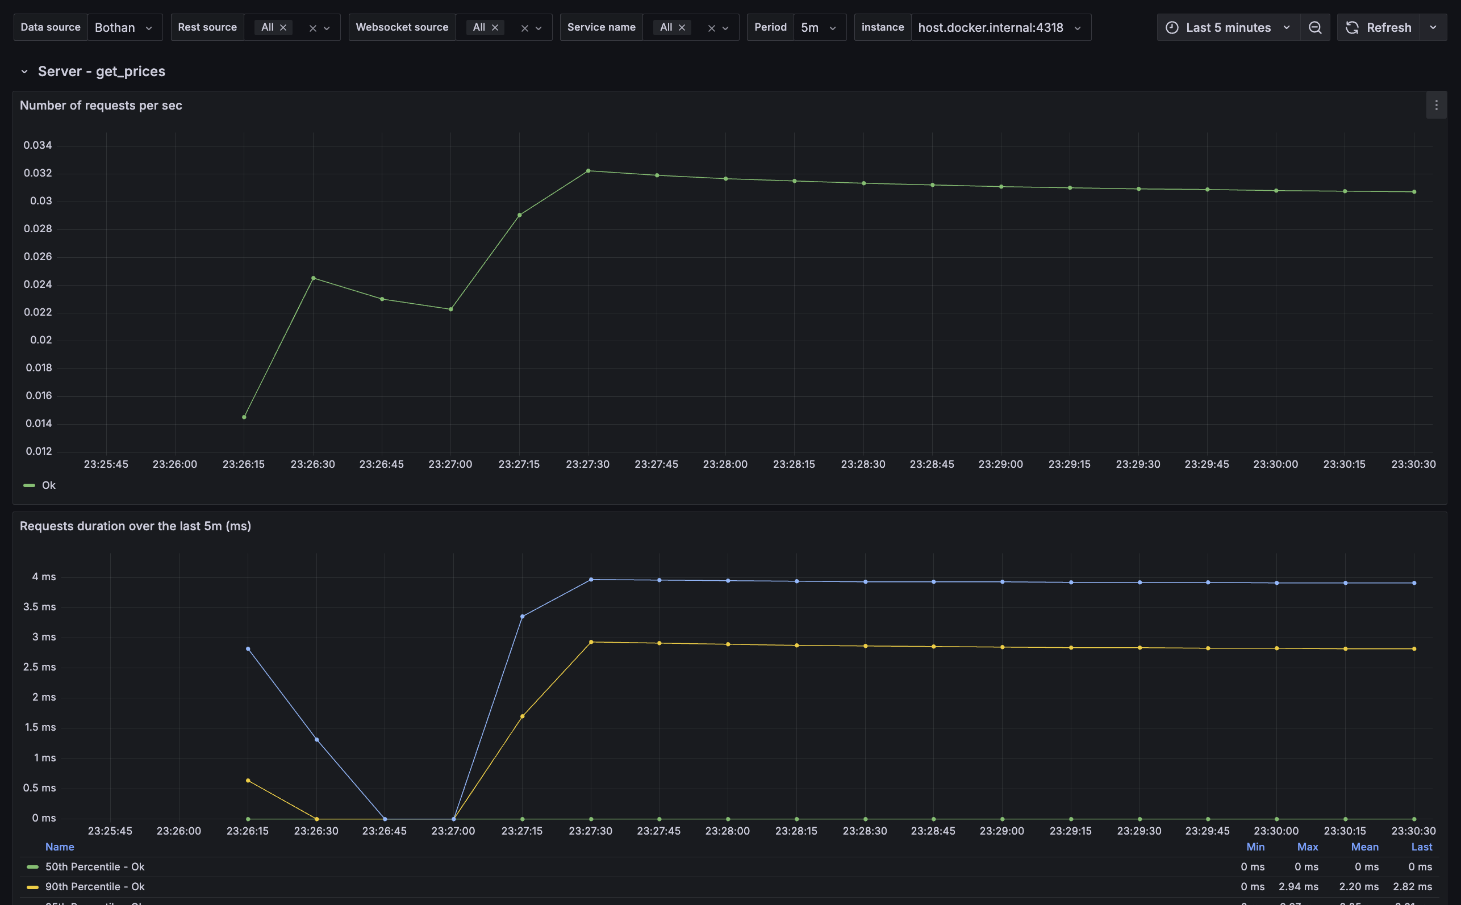Clear all Websocket source selections
Screen dimensions: 1461x905
pyautogui.click(x=524, y=28)
